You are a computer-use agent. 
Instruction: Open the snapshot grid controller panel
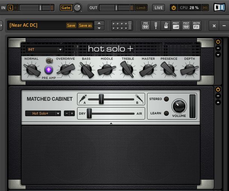[122, 26]
